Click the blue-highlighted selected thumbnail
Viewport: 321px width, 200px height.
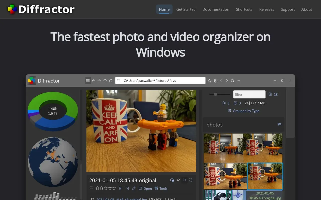(x=265, y=176)
